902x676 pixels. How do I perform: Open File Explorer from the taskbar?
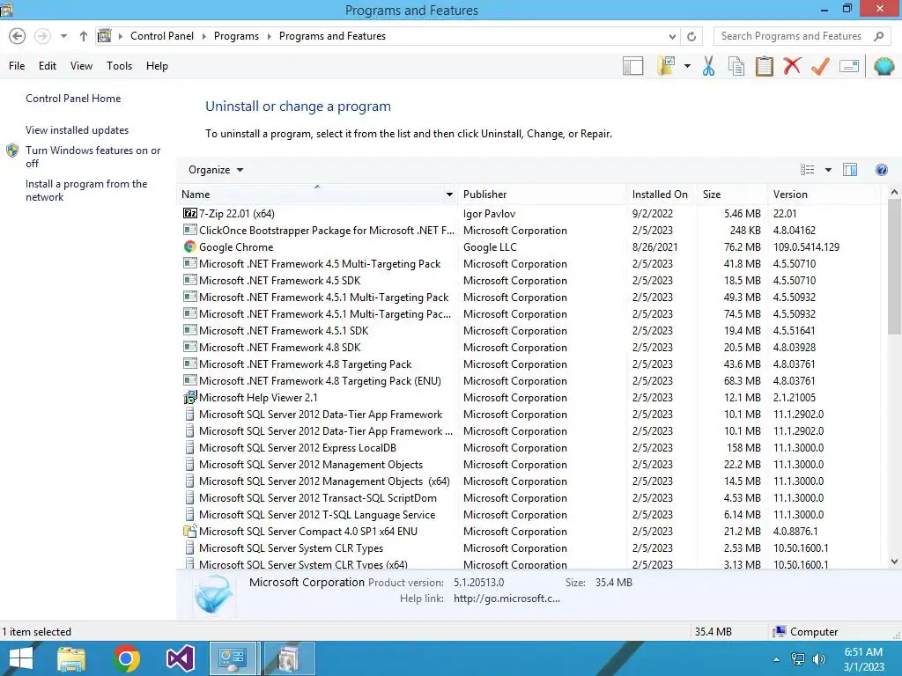coord(71,658)
